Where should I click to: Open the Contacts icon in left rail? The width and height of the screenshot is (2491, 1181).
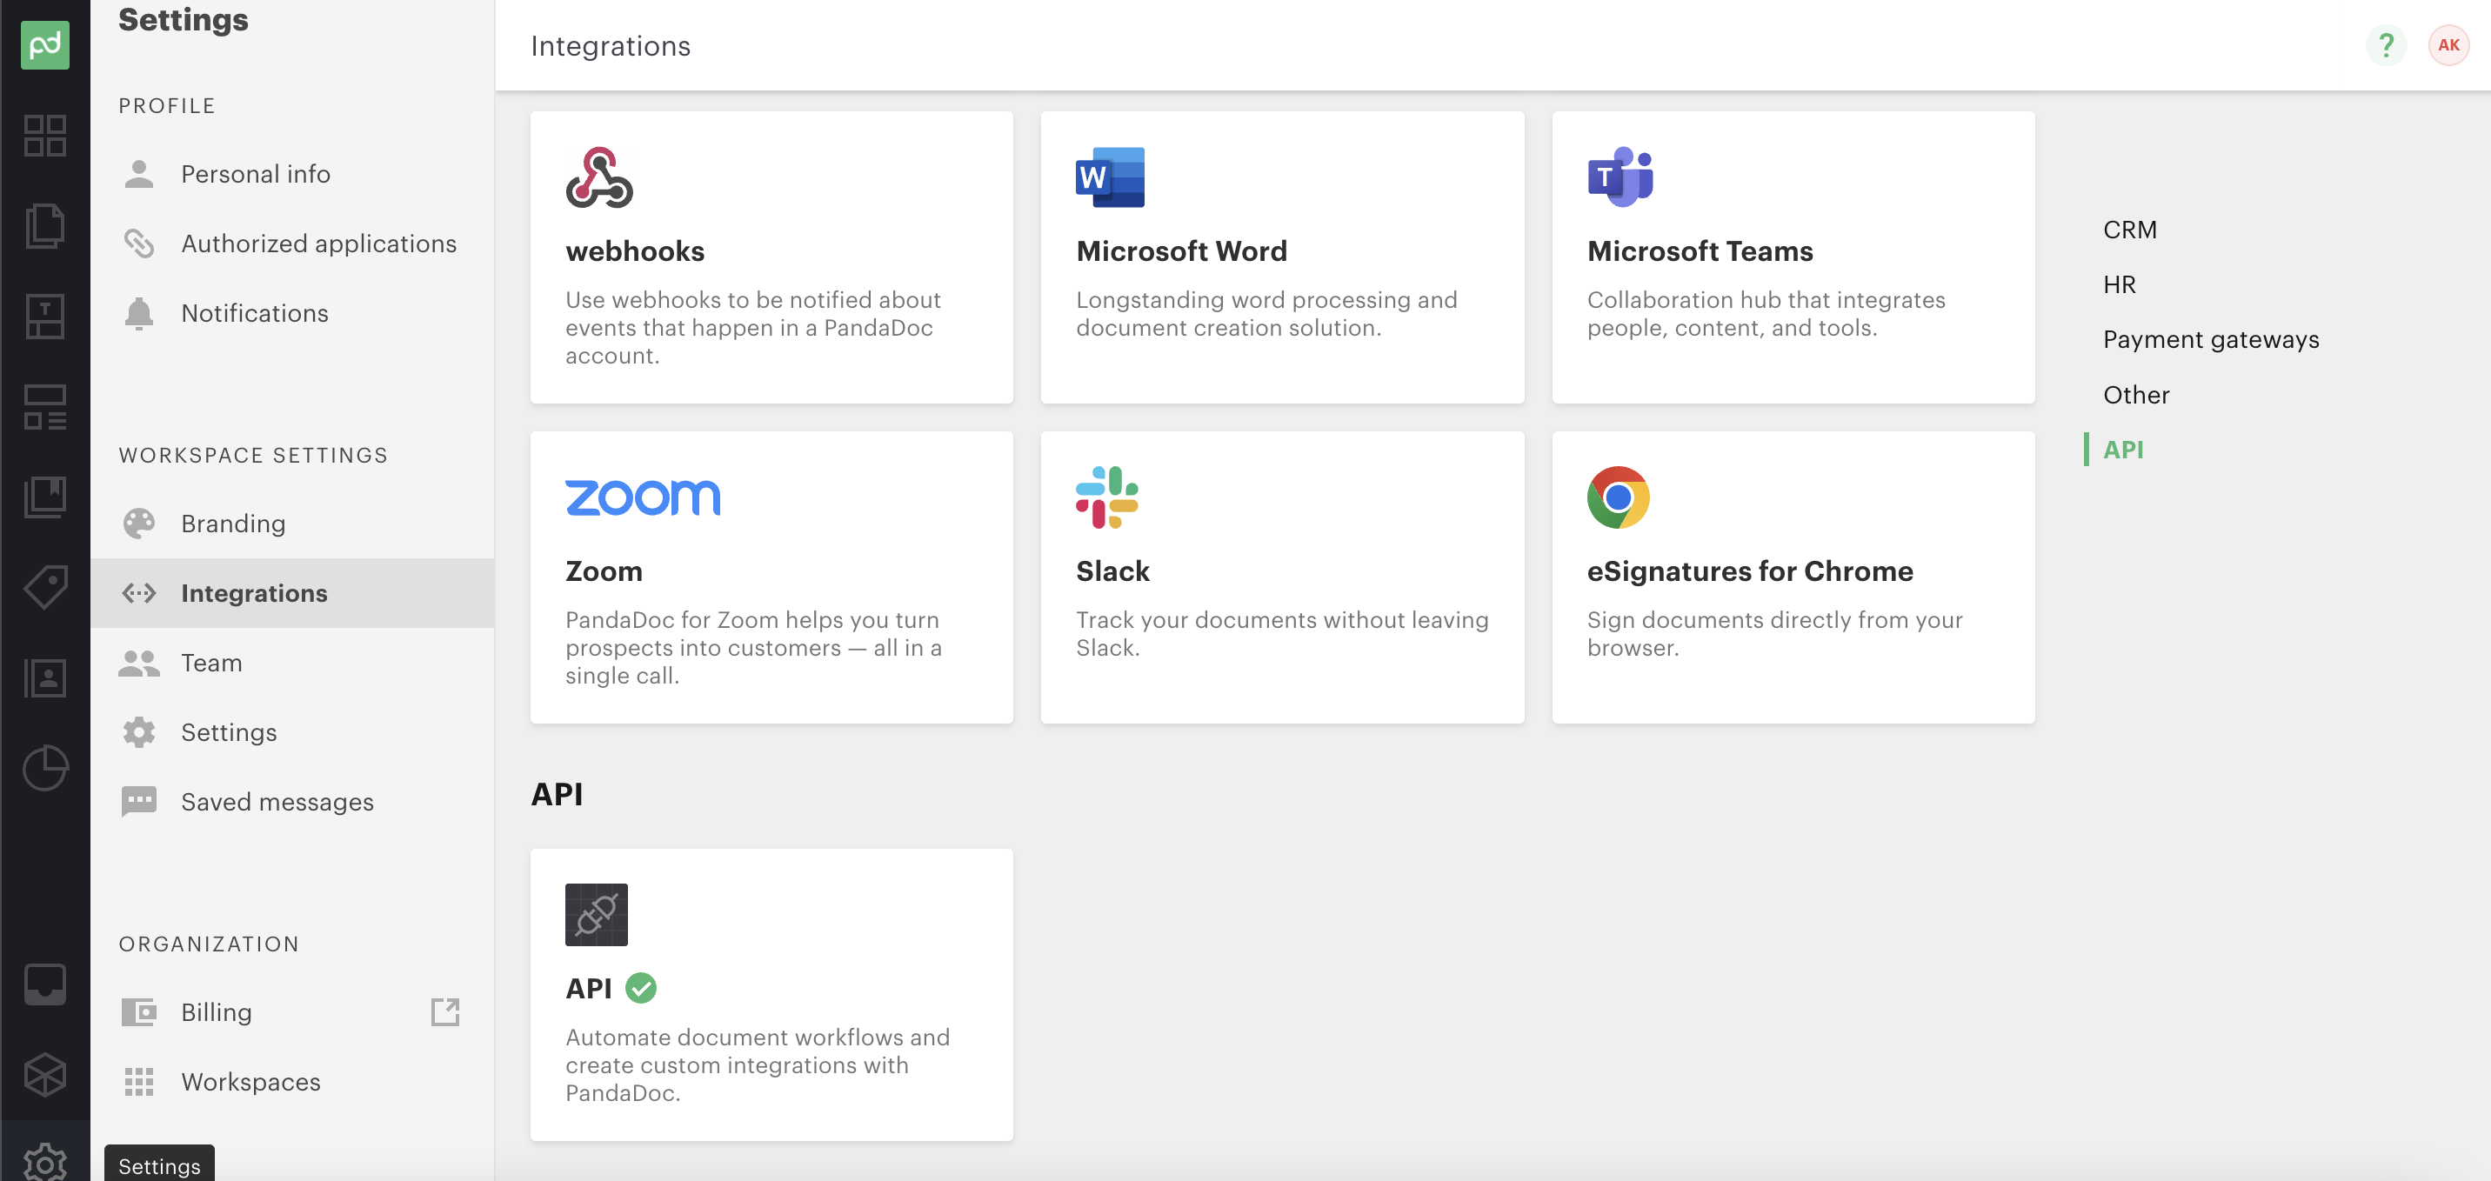point(44,678)
